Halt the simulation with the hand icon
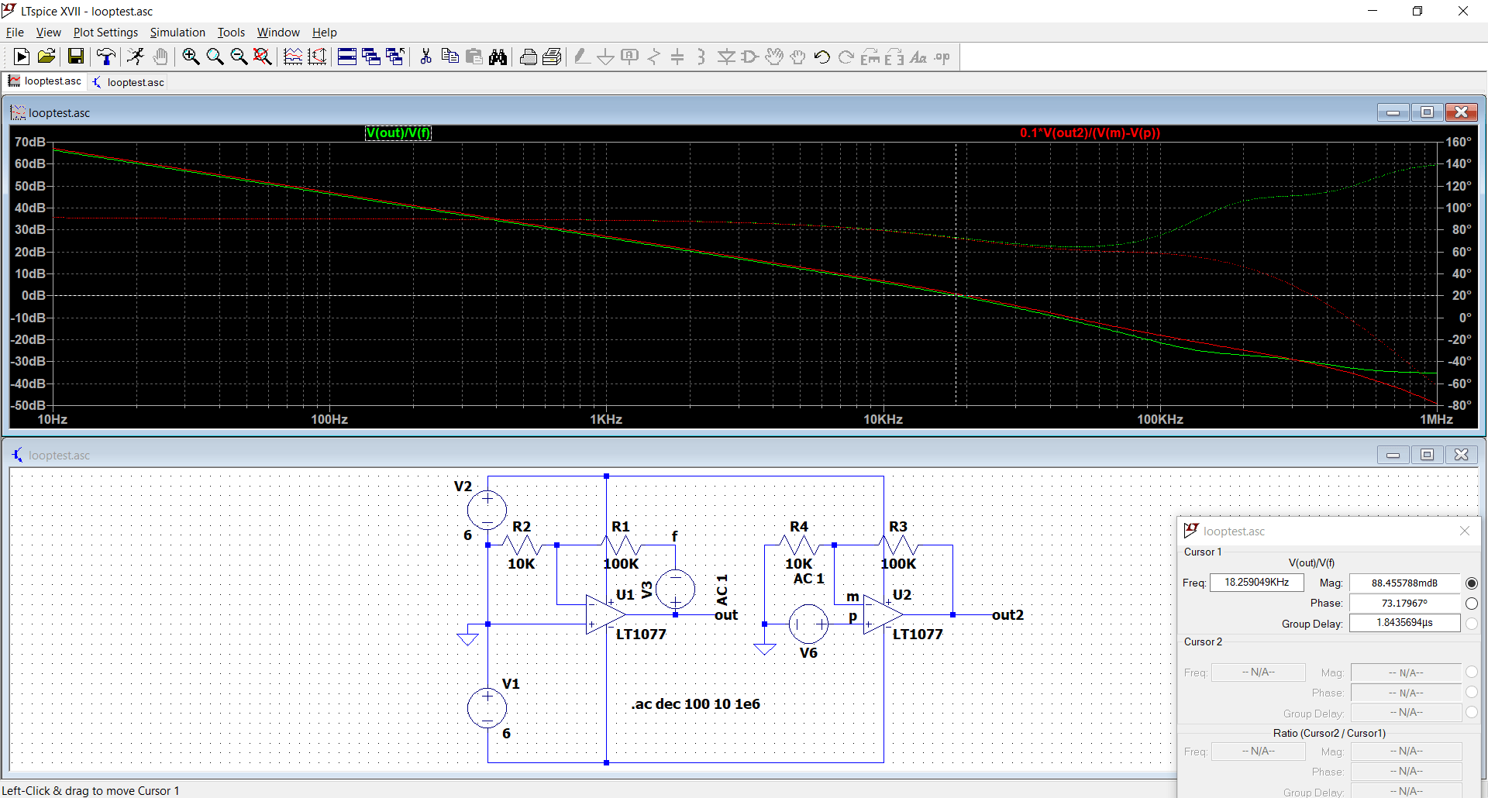1488x798 pixels. click(160, 57)
